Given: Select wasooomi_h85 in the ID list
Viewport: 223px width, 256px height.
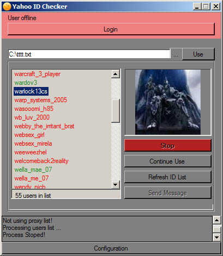Looking at the screenshot, I should tap(34, 109).
